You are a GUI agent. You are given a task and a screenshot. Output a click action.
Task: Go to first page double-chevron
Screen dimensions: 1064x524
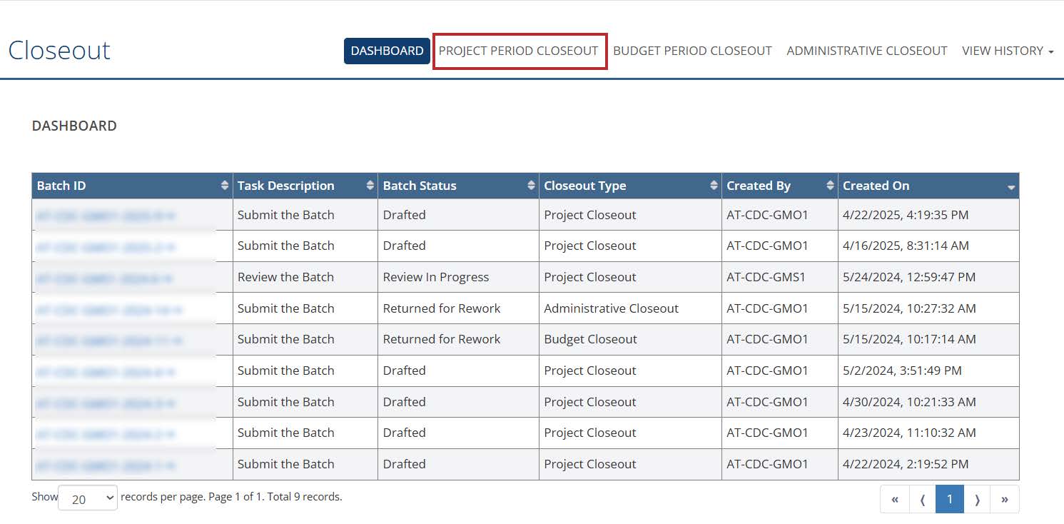point(895,499)
